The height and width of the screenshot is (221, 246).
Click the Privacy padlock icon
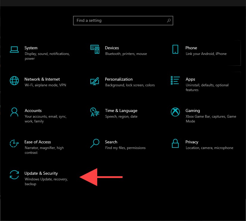(x=175, y=143)
